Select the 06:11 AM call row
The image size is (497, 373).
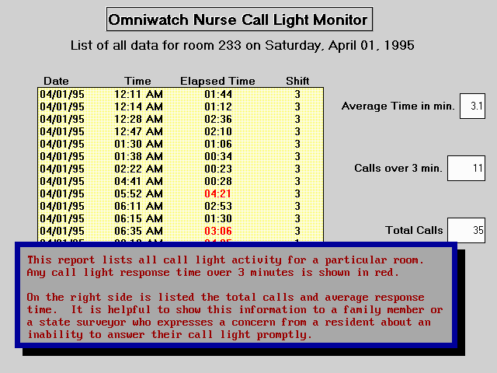click(x=180, y=206)
